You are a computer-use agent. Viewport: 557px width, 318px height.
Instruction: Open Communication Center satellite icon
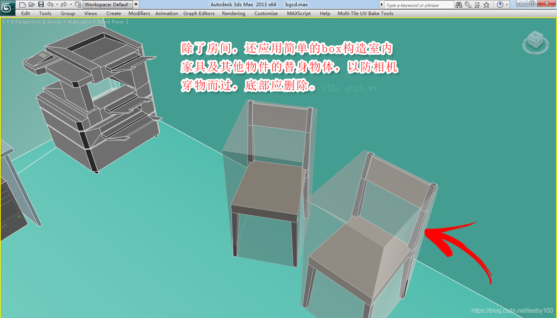[x=477, y=5]
